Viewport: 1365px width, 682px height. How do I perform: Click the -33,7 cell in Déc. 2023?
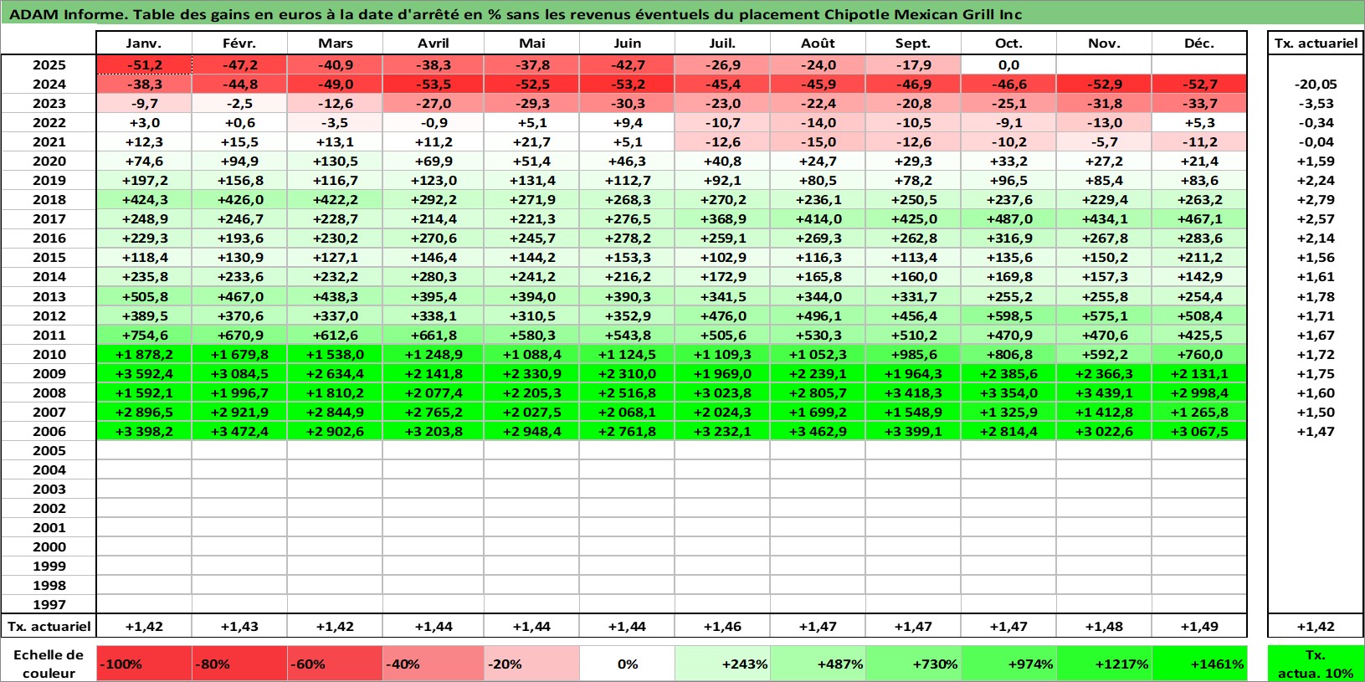[x=1199, y=103]
